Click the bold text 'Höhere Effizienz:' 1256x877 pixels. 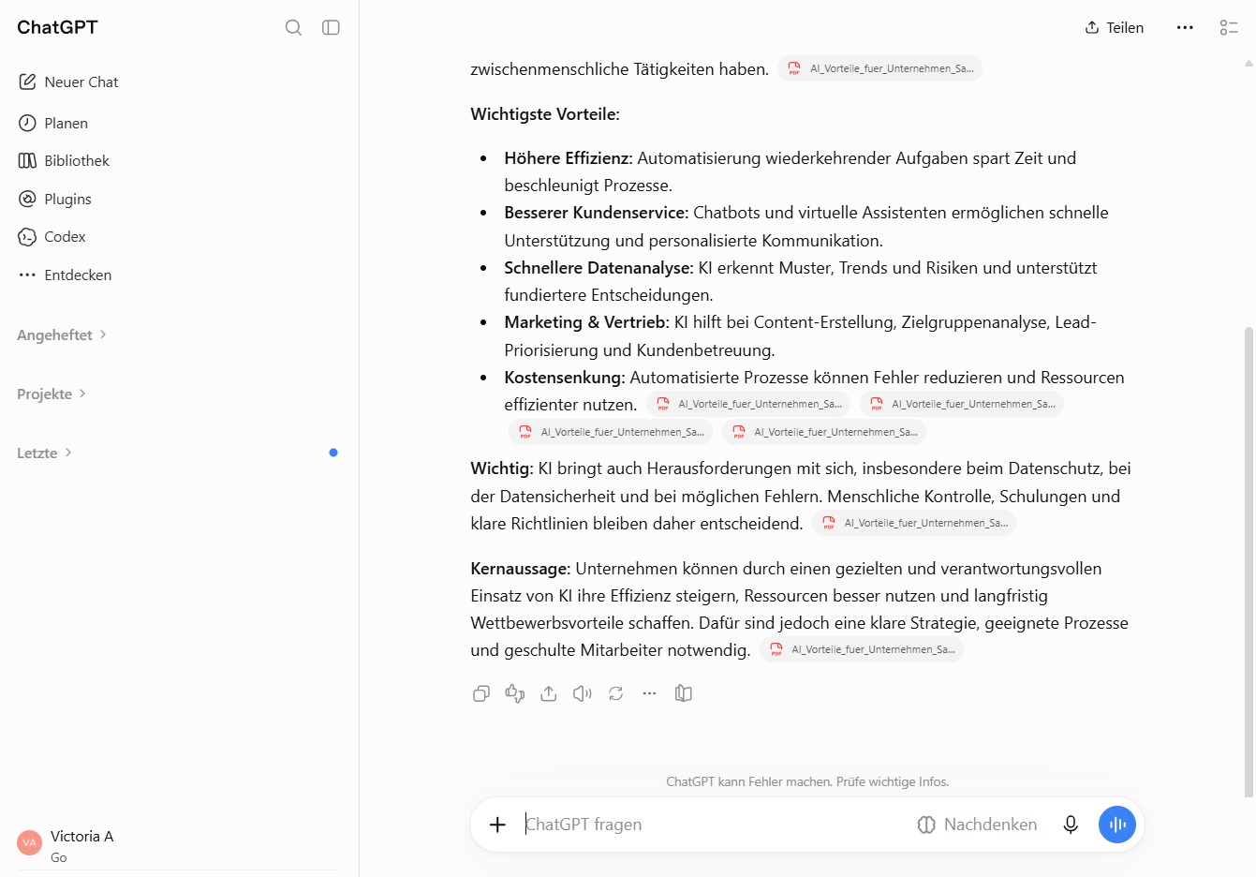click(x=569, y=158)
